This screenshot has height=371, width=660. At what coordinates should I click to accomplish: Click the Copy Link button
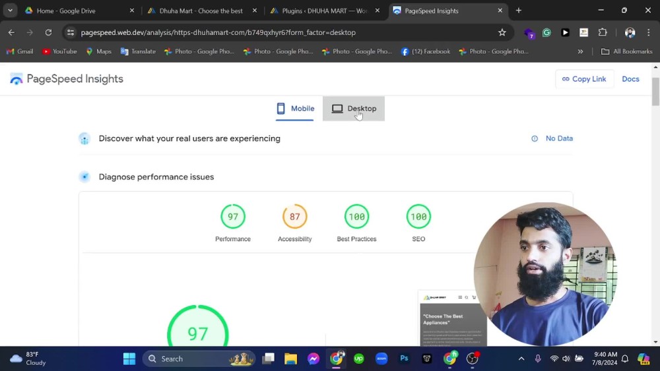pyautogui.click(x=584, y=79)
